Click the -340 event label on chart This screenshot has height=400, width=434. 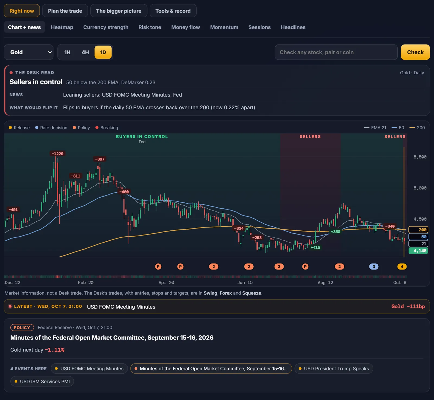pyautogui.click(x=390, y=226)
